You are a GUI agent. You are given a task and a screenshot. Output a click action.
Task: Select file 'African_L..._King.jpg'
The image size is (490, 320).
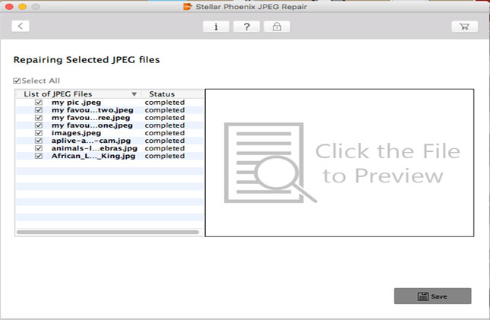pyautogui.click(x=93, y=156)
